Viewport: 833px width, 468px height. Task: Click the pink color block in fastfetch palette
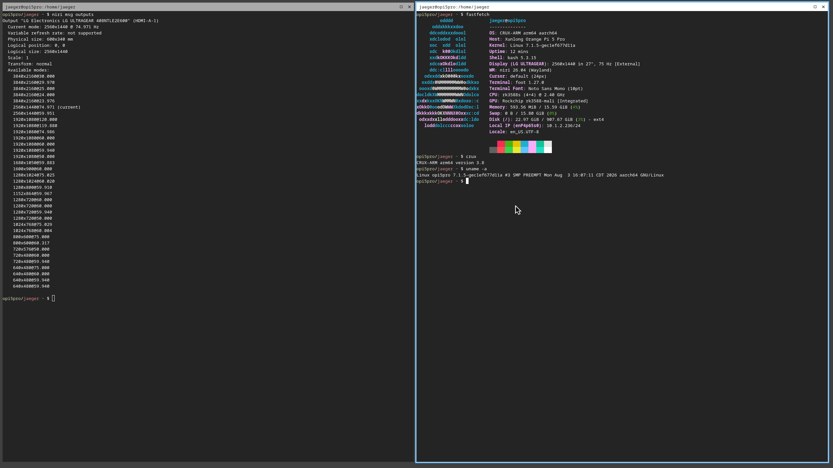tap(532, 144)
